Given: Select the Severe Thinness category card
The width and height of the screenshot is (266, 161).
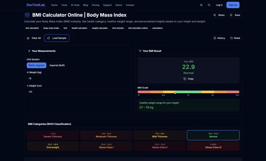Looking at the screenshot, I should 53,135.
